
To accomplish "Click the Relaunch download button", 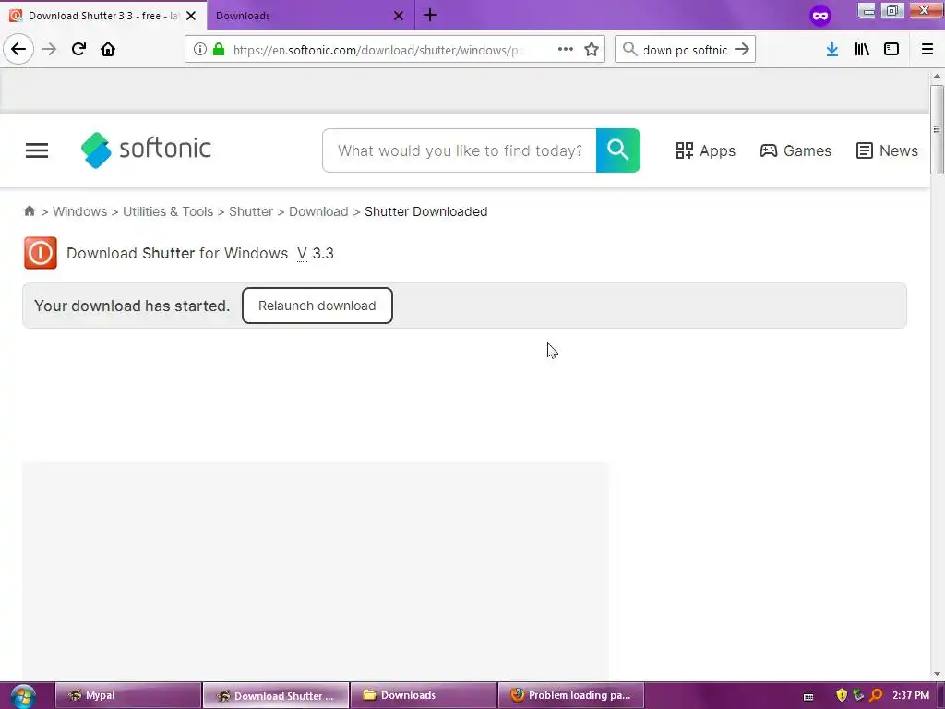I will click(x=317, y=306).
